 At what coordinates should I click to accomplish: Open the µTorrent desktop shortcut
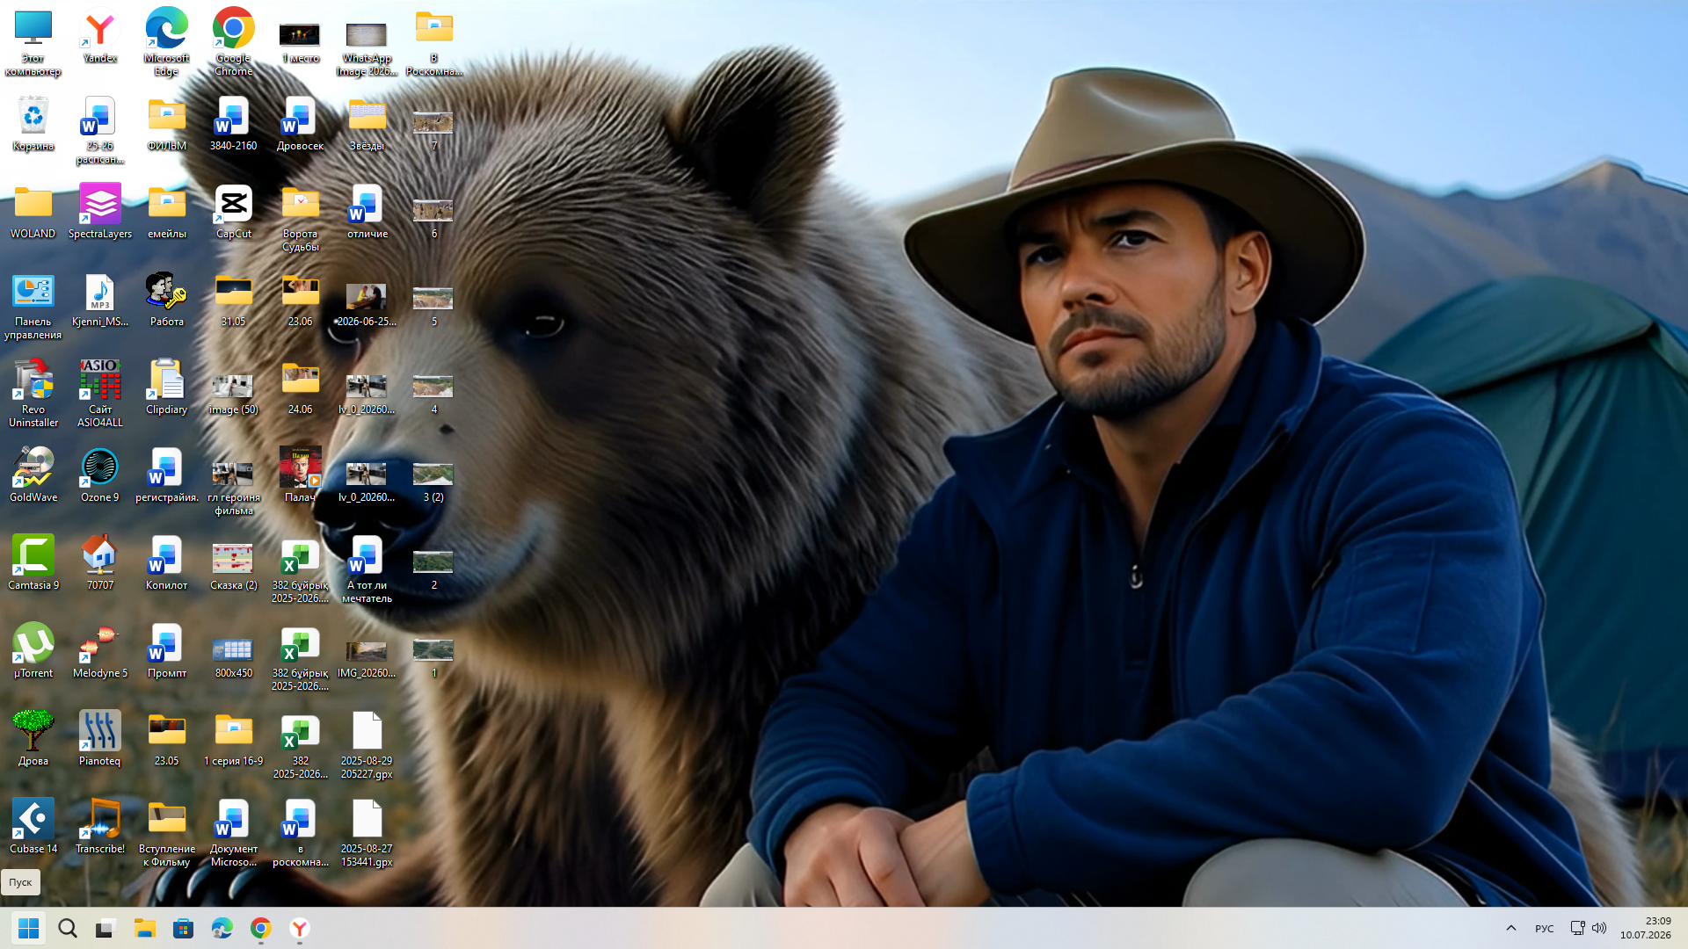point(33,650)
